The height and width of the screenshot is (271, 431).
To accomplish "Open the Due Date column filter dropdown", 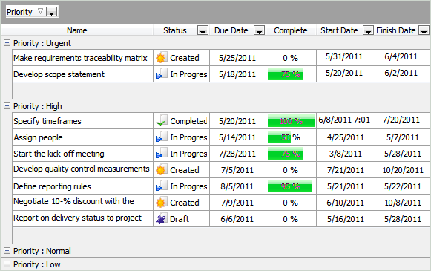I will pyautogui.click(x=259, y=30).
